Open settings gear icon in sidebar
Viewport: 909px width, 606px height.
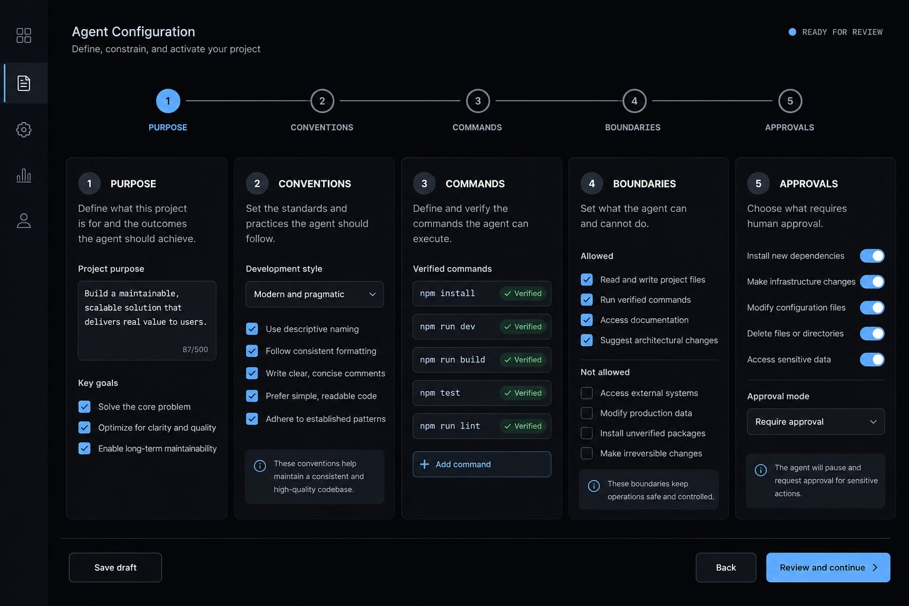coord(24,130)
